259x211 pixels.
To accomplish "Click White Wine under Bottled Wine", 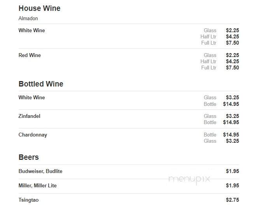I will 32,97.
